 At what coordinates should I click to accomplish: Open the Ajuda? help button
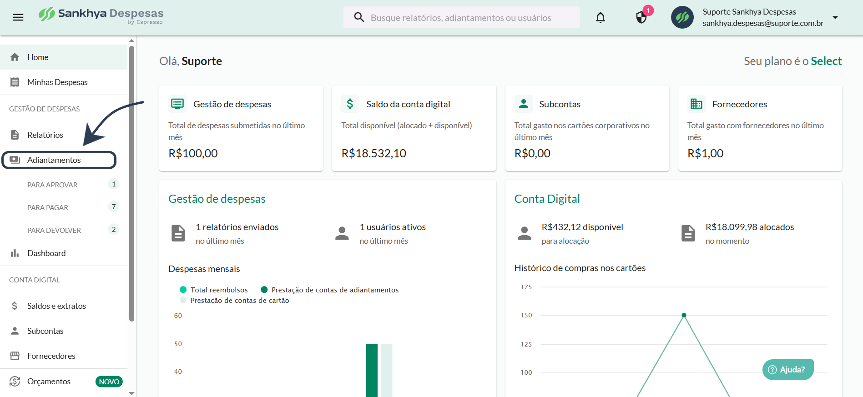click(788, 370)
